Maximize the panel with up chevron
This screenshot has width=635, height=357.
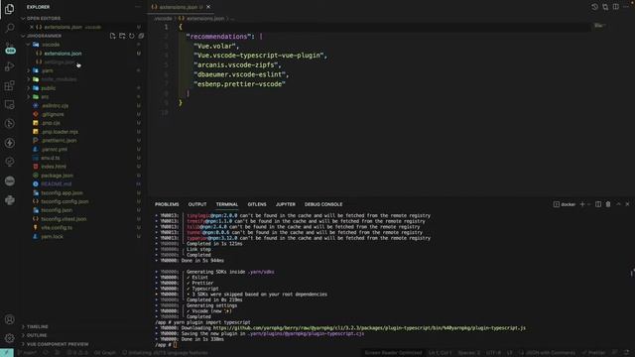[x=618, y=204]
